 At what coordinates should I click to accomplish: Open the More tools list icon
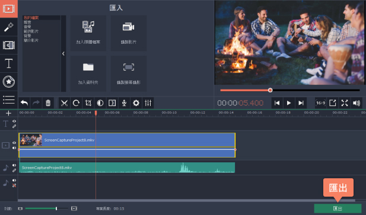[9, 100]
